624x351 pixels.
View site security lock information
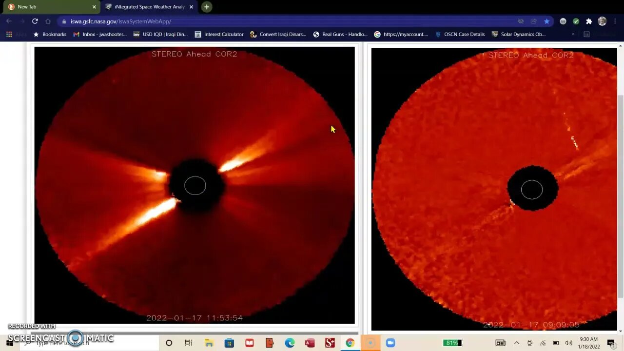(x=64, y=21)
